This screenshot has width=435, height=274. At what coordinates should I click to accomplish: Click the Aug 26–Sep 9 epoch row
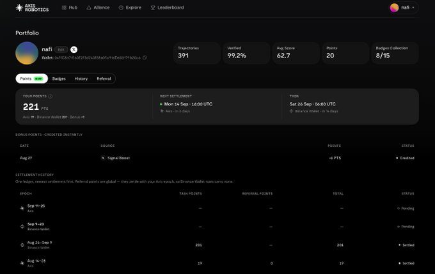tap(217, 245)
